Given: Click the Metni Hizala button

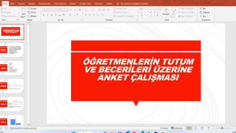Looking at the screenshot, I should (x=121, y=12).
